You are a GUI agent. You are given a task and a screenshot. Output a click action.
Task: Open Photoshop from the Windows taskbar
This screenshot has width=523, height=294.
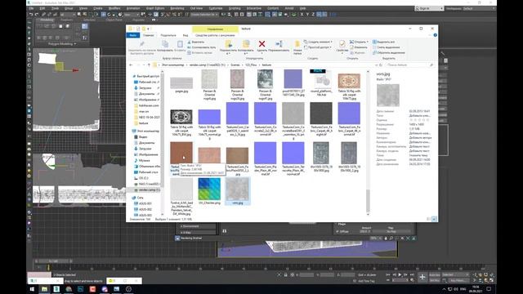pos(80,289)
